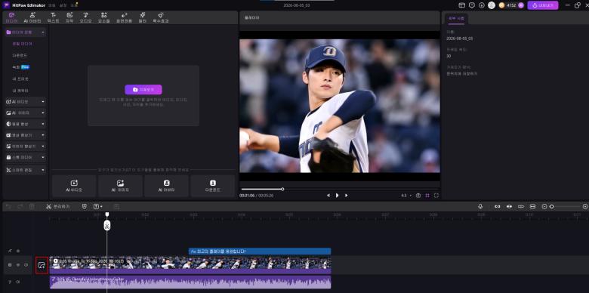Play the preview video
589x293 pixels.
[x=337, y=196]
